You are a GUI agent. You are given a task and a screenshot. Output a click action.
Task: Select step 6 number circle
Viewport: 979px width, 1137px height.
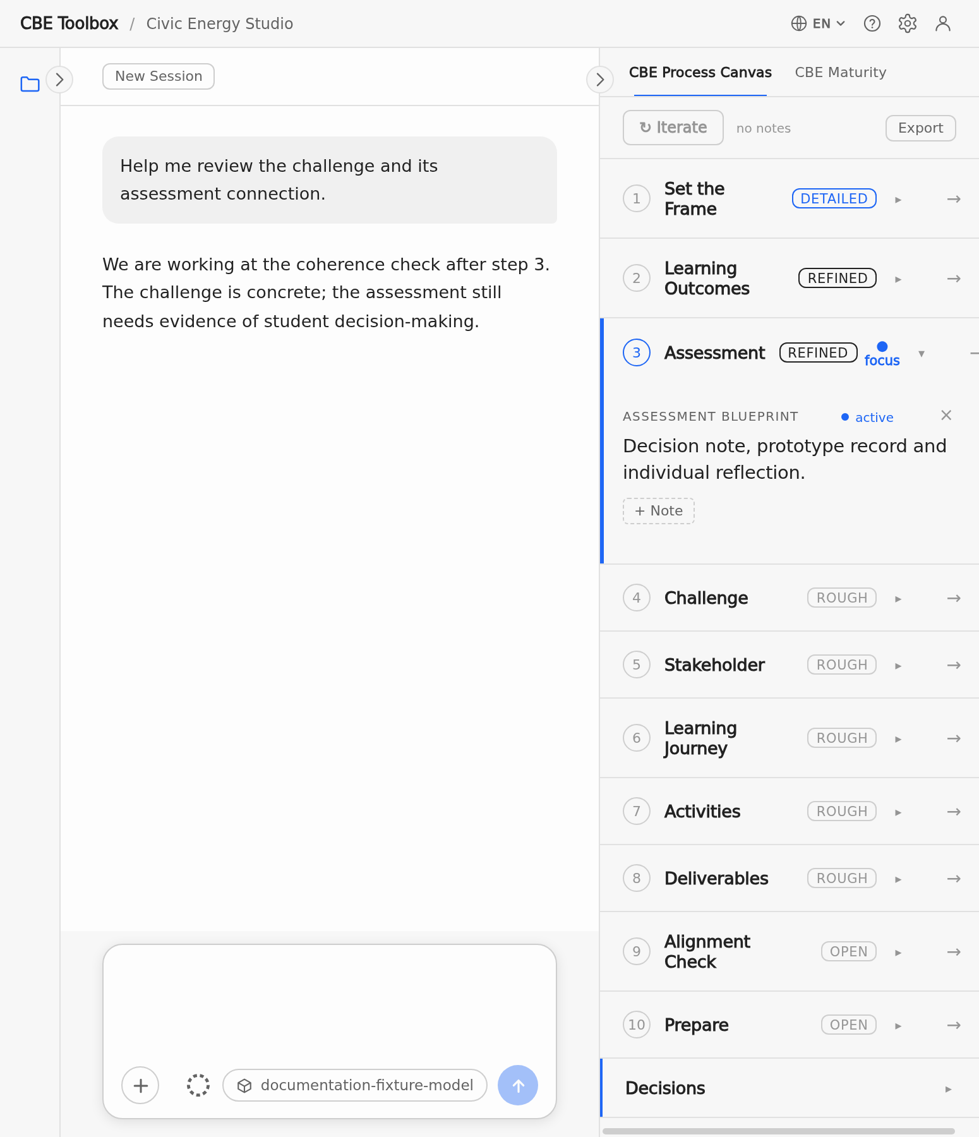tap(636, 738)
